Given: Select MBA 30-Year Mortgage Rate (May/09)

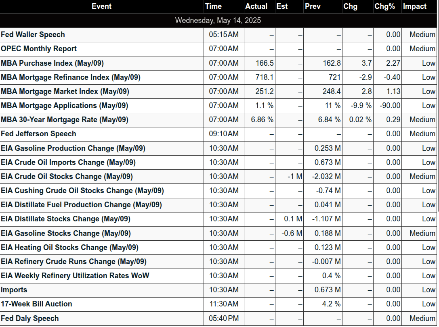Looking at the screenshot, I should point(64,120).
